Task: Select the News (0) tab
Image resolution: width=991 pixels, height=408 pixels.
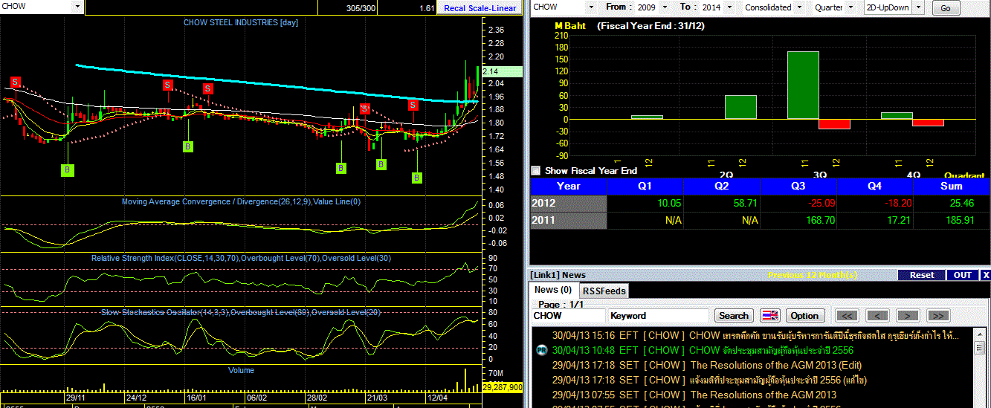Action: pos(553,290)
